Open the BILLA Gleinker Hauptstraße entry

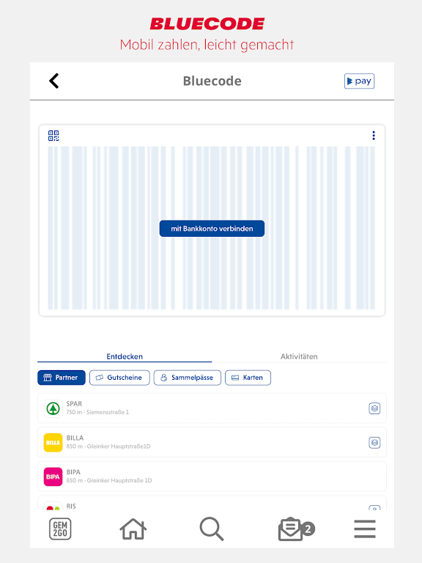coord(212,442)
